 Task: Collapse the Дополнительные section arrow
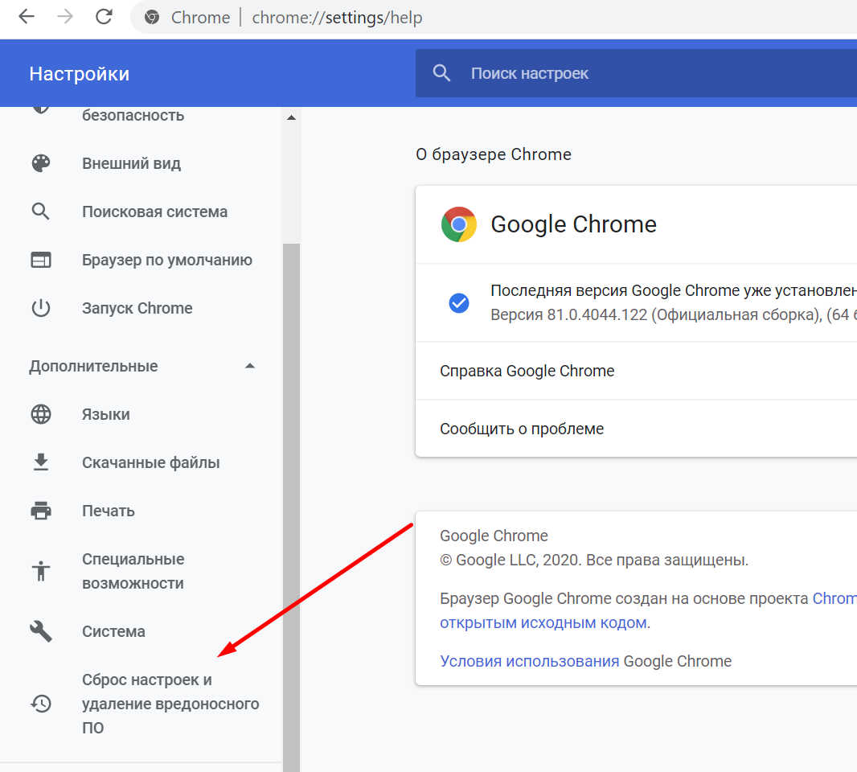pyautogui.click(x=250, y=367)
